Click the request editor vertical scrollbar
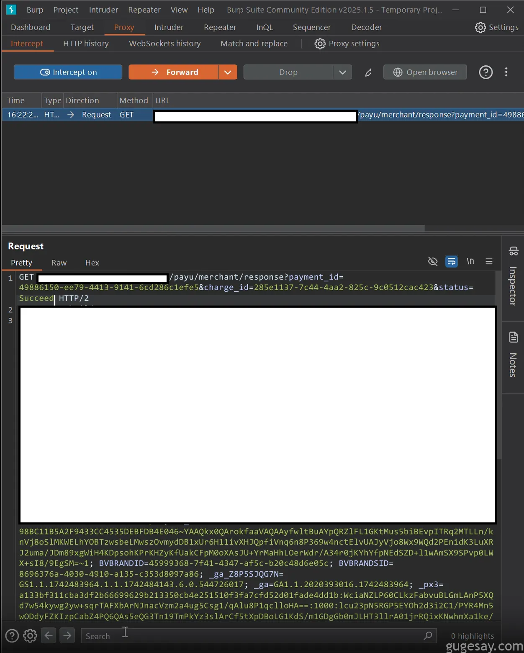The height and width of the screenshot is (653, 524). click(499, 365)
